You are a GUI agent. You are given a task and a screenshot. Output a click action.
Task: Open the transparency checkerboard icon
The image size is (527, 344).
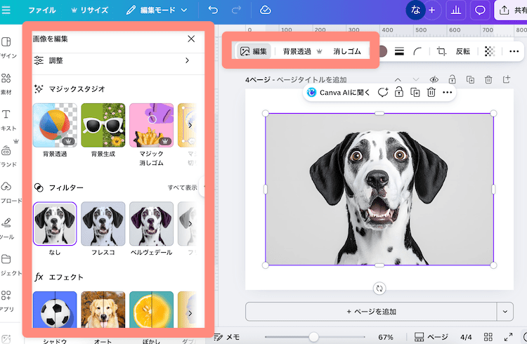pos(490,51)
